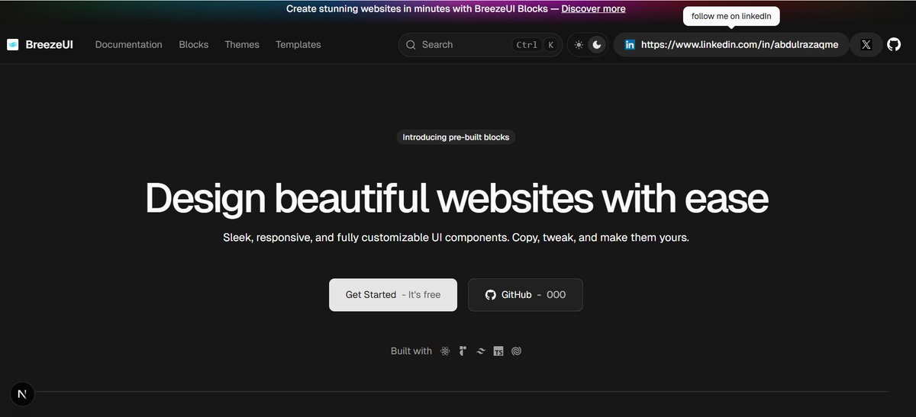Viewport: 916px width, 417px height.
Task: Go to Blocks in the navbar
Action: click(x=193, y=45)
